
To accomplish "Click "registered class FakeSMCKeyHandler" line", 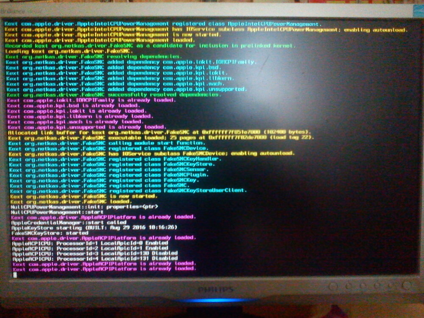I will 114,159.
